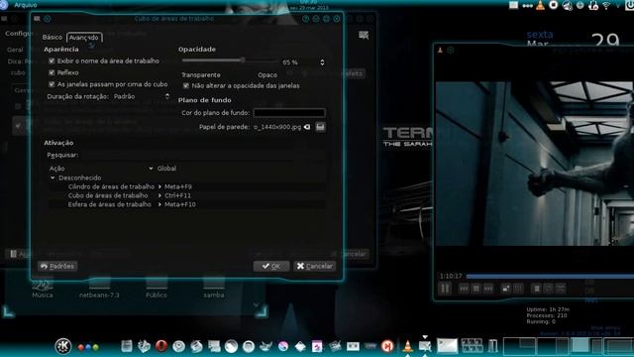Launch the Opera browser from dock
This screenshot has height=357, width=634.
click(161, 346)
